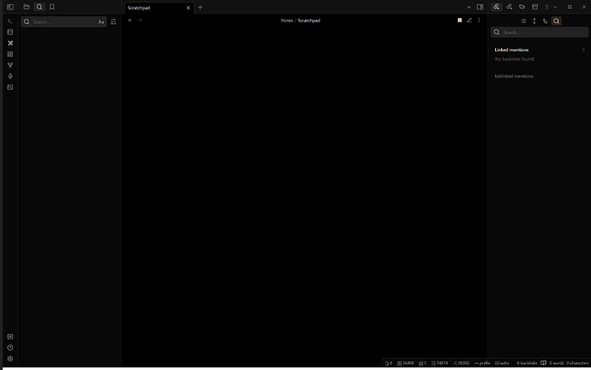Toggle the left sidebar collapse icon
This screenshot has height=370, width=591.
coord(10,7)
